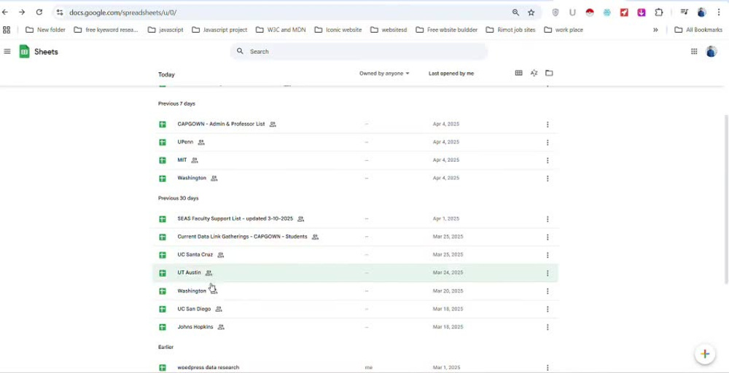Show hidden bookmarks with double chevron
This screenshot has width=729, height=373.
click(x=655, y=30)
